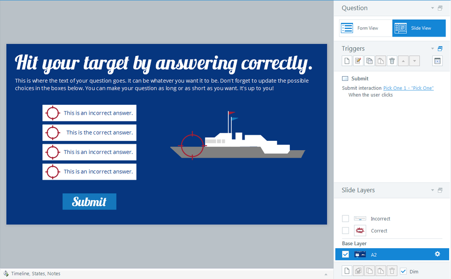Duplicate the selected slide layer

coord(358,271)
